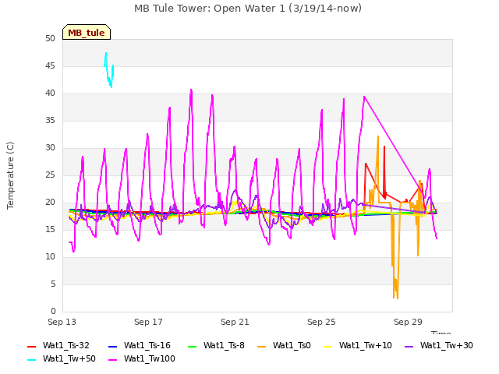The height and width of the screenshot is (374, 499).
Task: Click the orange Wat1_Ts0 legend swatch
Action: click(262, 346)
